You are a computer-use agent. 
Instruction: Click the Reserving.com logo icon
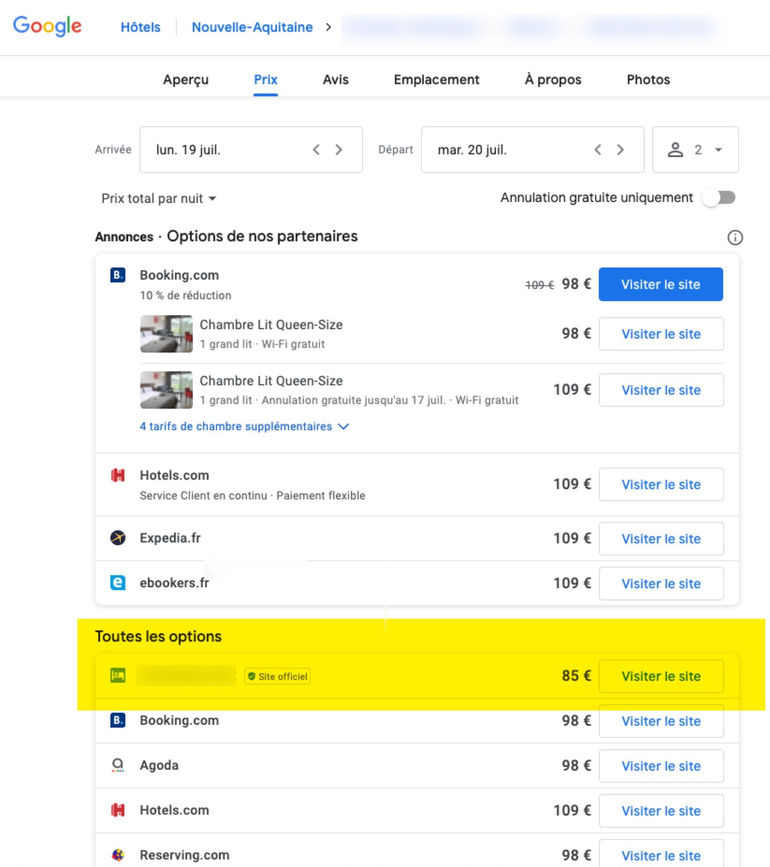[x=118, y=855]
